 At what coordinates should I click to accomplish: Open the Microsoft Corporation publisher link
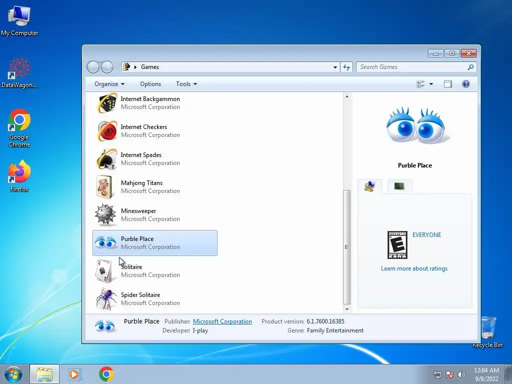[x=222, y=321]
